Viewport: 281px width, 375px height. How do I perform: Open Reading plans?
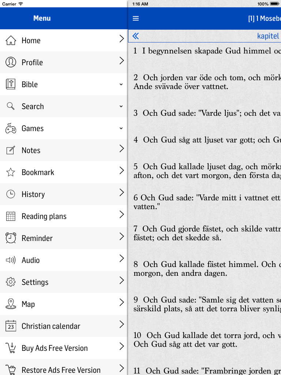coord(44,216)
